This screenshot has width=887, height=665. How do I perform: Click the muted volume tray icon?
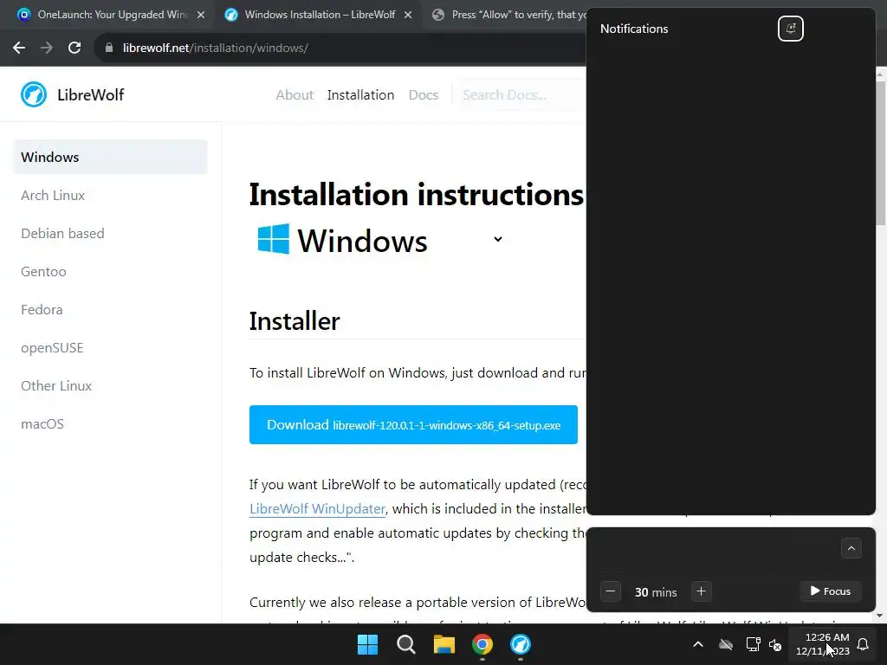(x=775, y=644)
